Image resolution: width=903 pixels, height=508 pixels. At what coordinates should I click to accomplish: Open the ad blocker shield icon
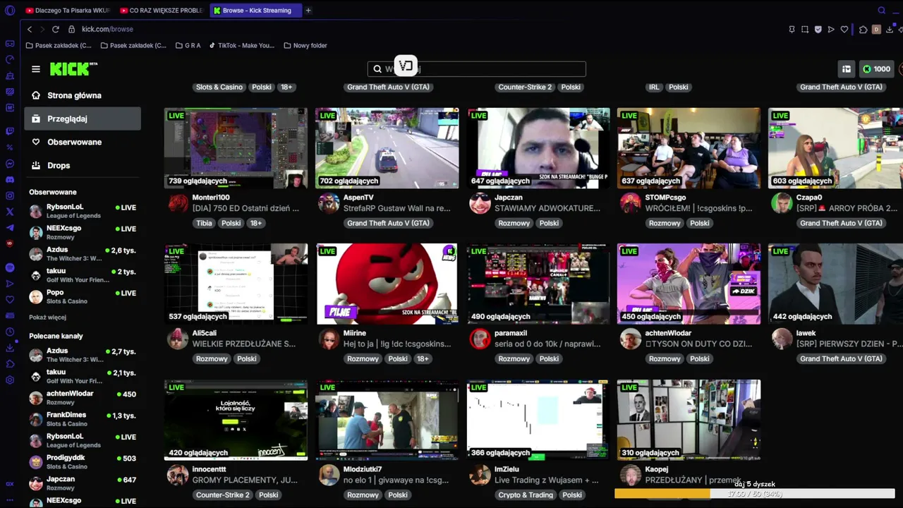(818, 29)
